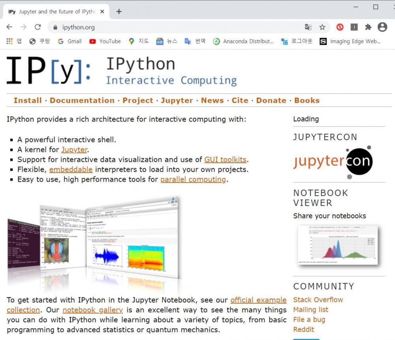Visit the Stack Overflow community link
This screenshot has width=395, height=340.
(318, 300)
